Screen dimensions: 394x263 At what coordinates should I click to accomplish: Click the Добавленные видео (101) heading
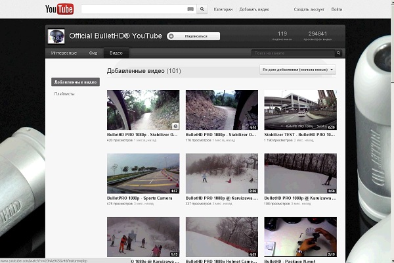click(144, 71)
